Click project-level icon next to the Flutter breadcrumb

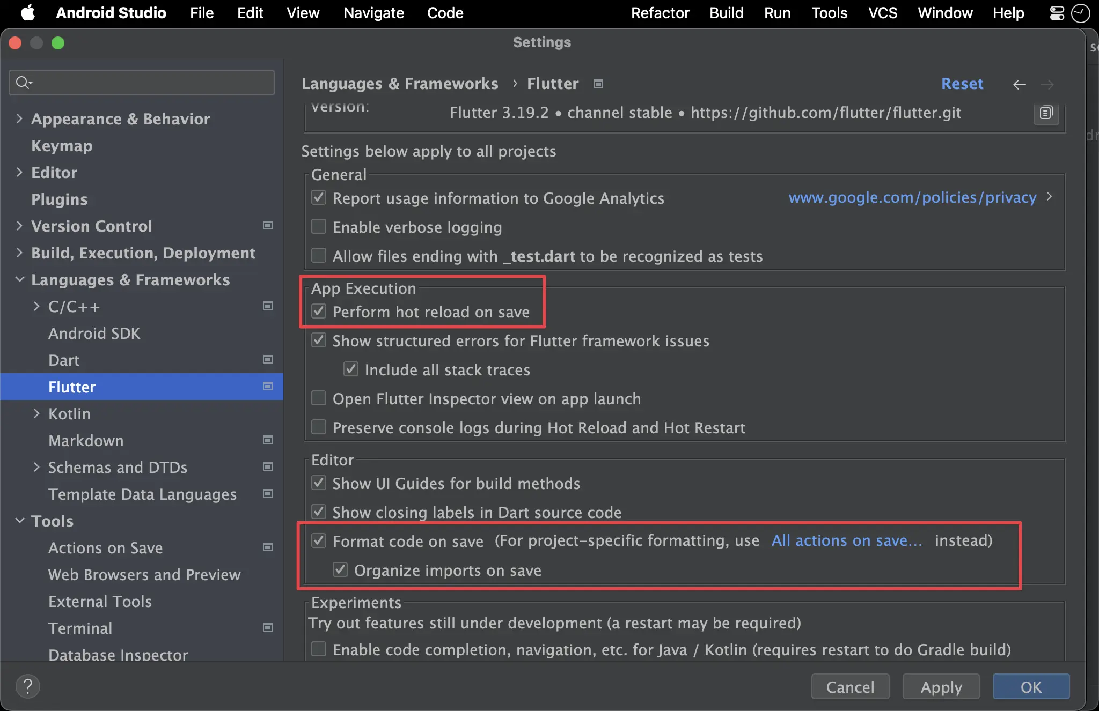598,84
